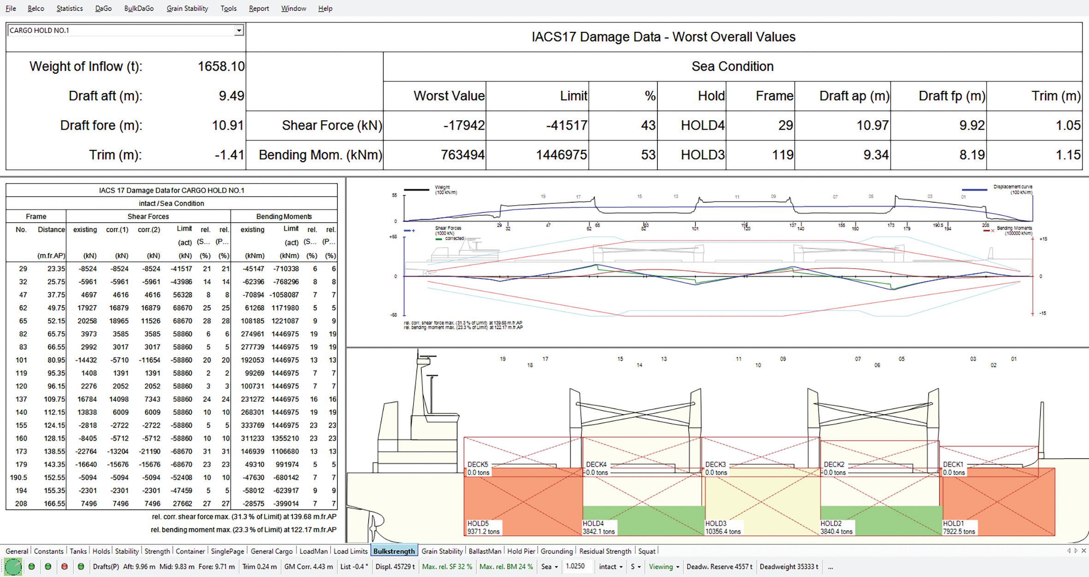Open the BulkDaGo menu
This screenshot has height=577, width=1089.
pos(139,8)
